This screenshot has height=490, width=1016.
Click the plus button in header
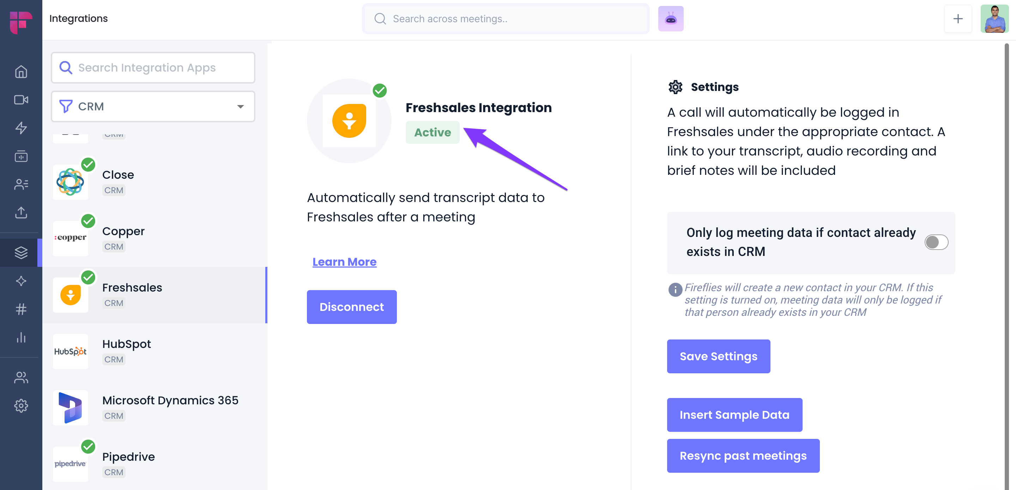click(x=958, y=19)
